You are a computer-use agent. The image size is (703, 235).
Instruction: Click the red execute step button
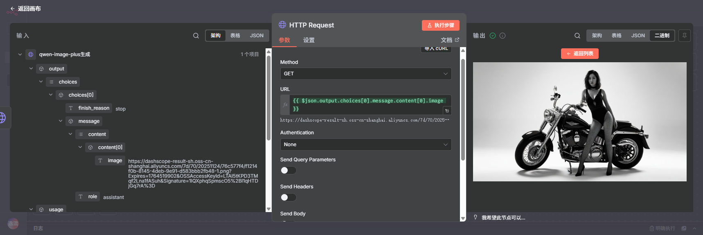pyautogui.click(x=440, y=25)
